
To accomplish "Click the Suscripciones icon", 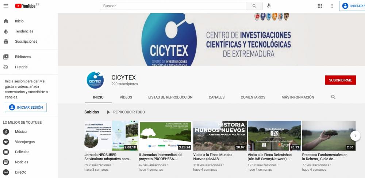I will click(x=6, y=42).
